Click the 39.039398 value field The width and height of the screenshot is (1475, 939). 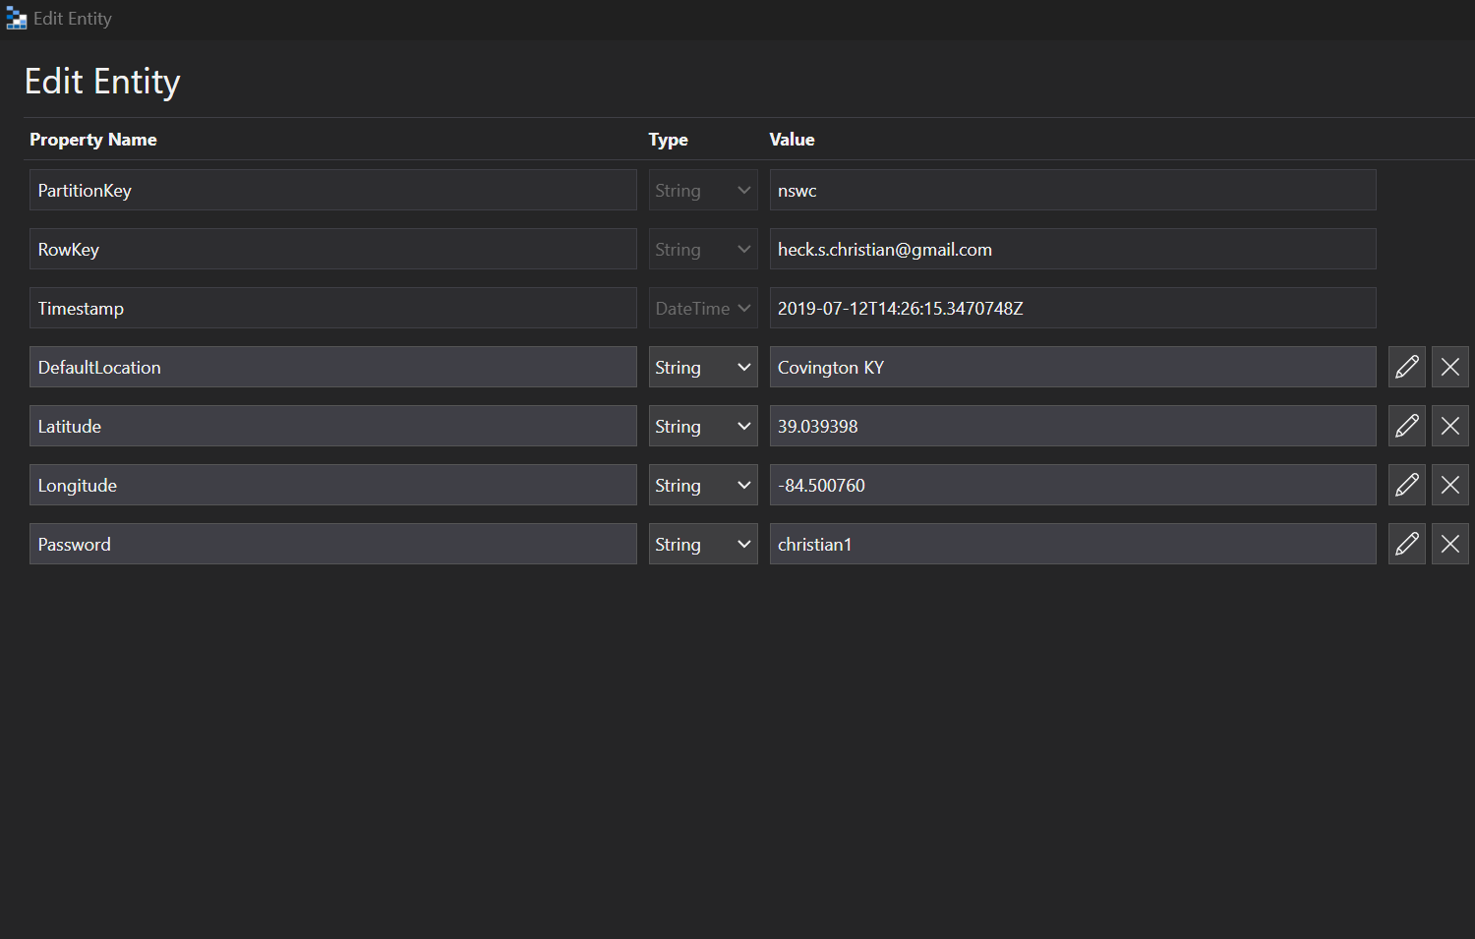tap(1073, 426)
